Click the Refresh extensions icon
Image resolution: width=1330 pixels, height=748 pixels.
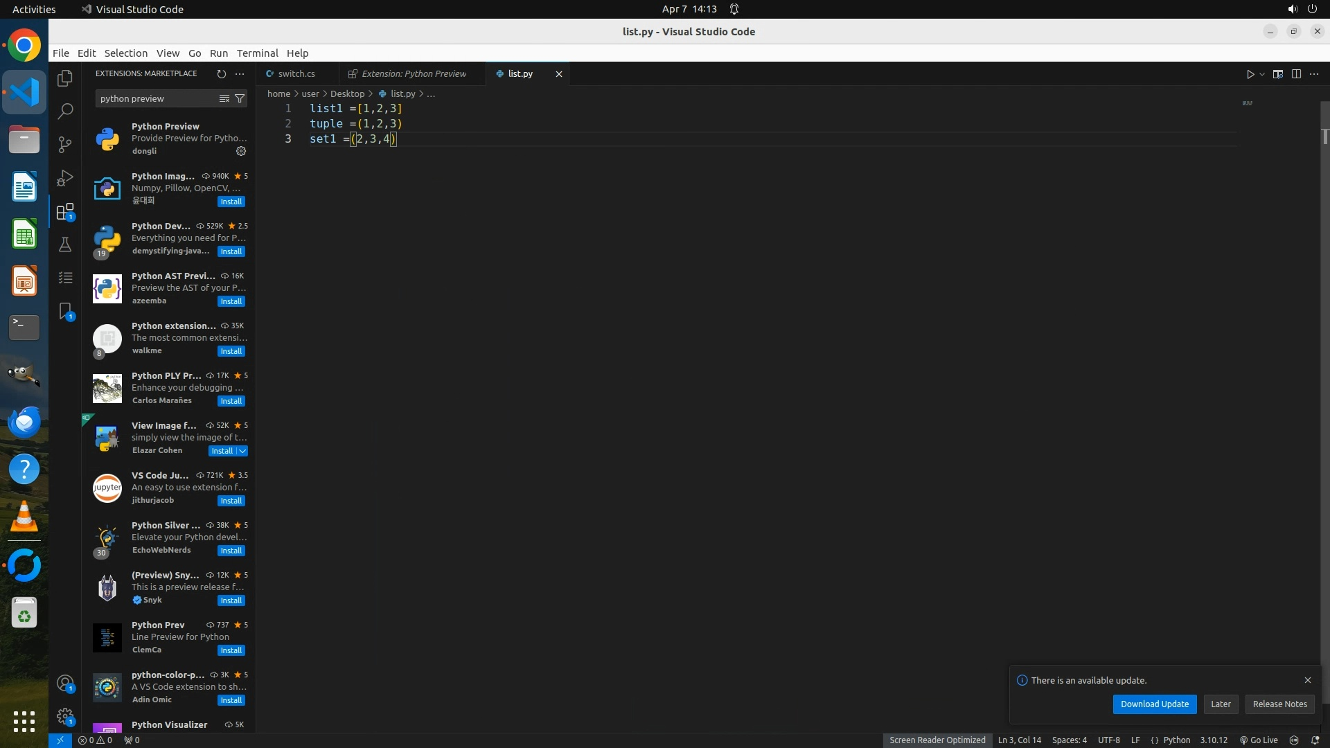click(222, 73)
